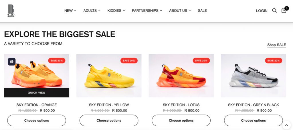Click the Bathu logo in the header
This screenshot has height=130, width=293.
(x=11, y=11)
